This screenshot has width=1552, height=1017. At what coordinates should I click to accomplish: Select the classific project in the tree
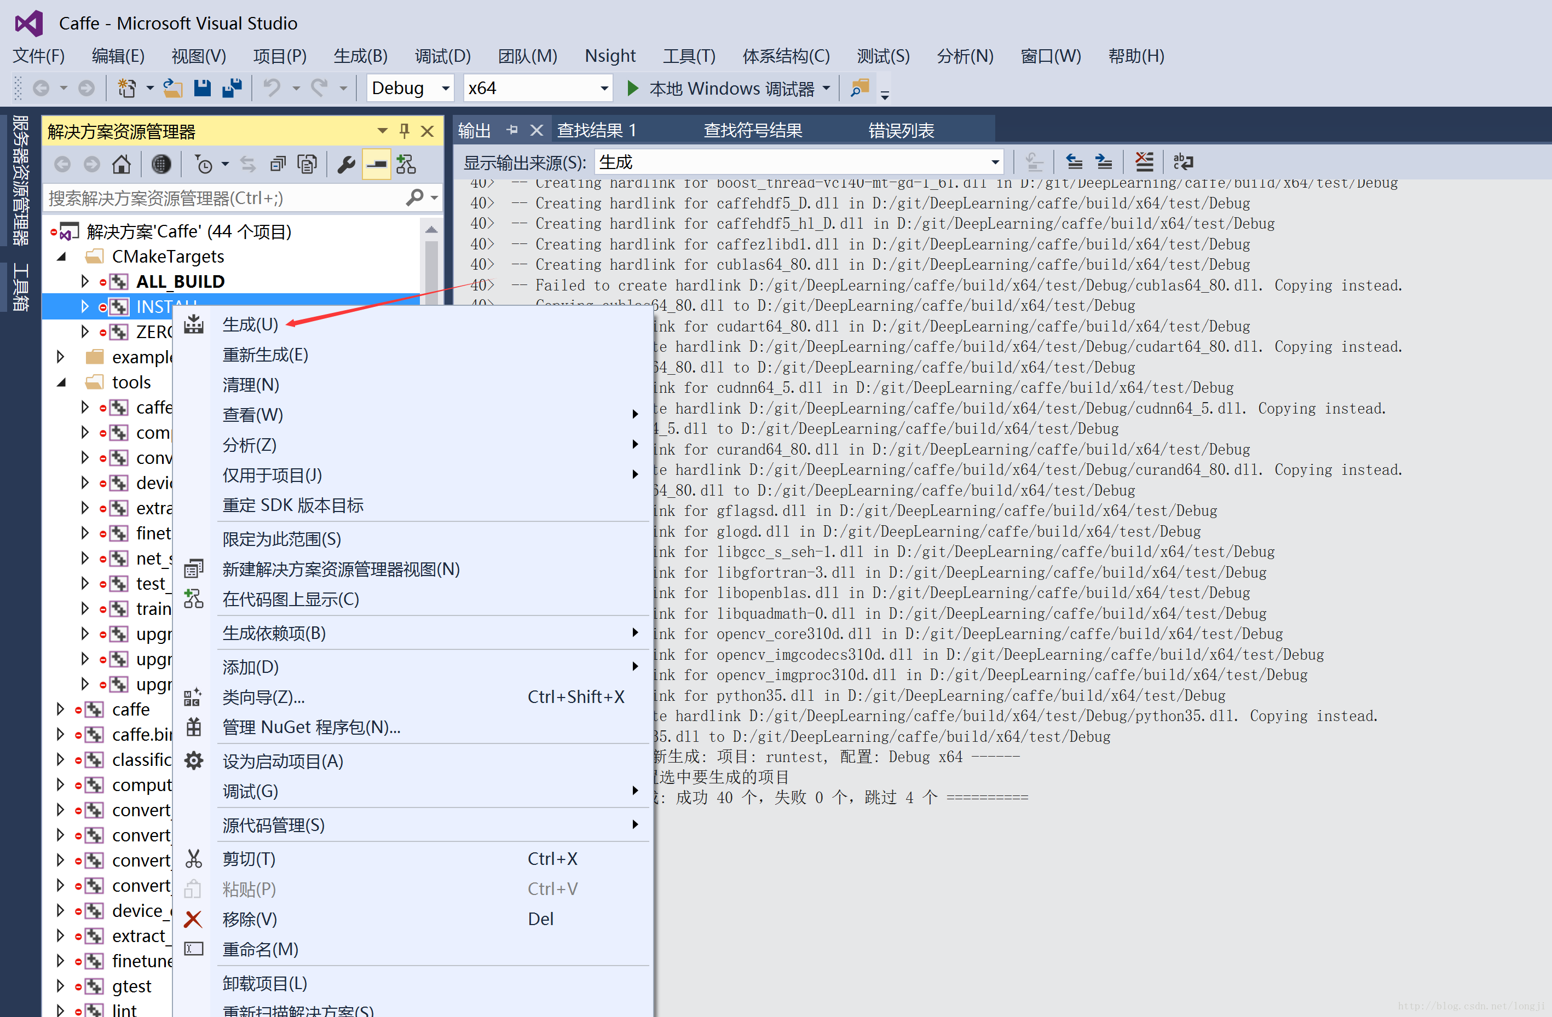click(x=141, y=760)
